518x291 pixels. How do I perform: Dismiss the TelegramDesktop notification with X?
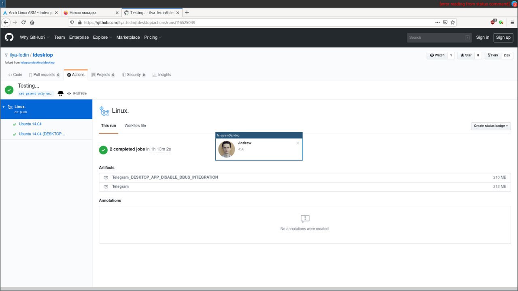point(298,143)
